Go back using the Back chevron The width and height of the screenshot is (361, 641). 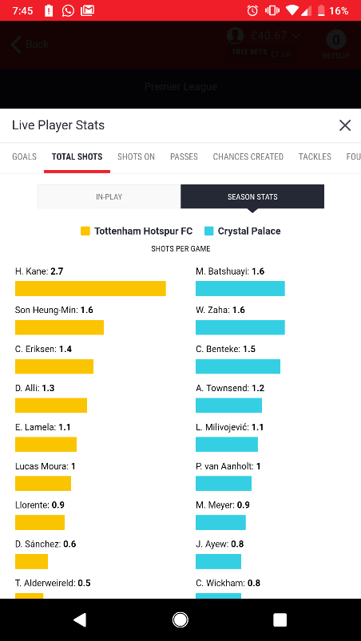30,44
